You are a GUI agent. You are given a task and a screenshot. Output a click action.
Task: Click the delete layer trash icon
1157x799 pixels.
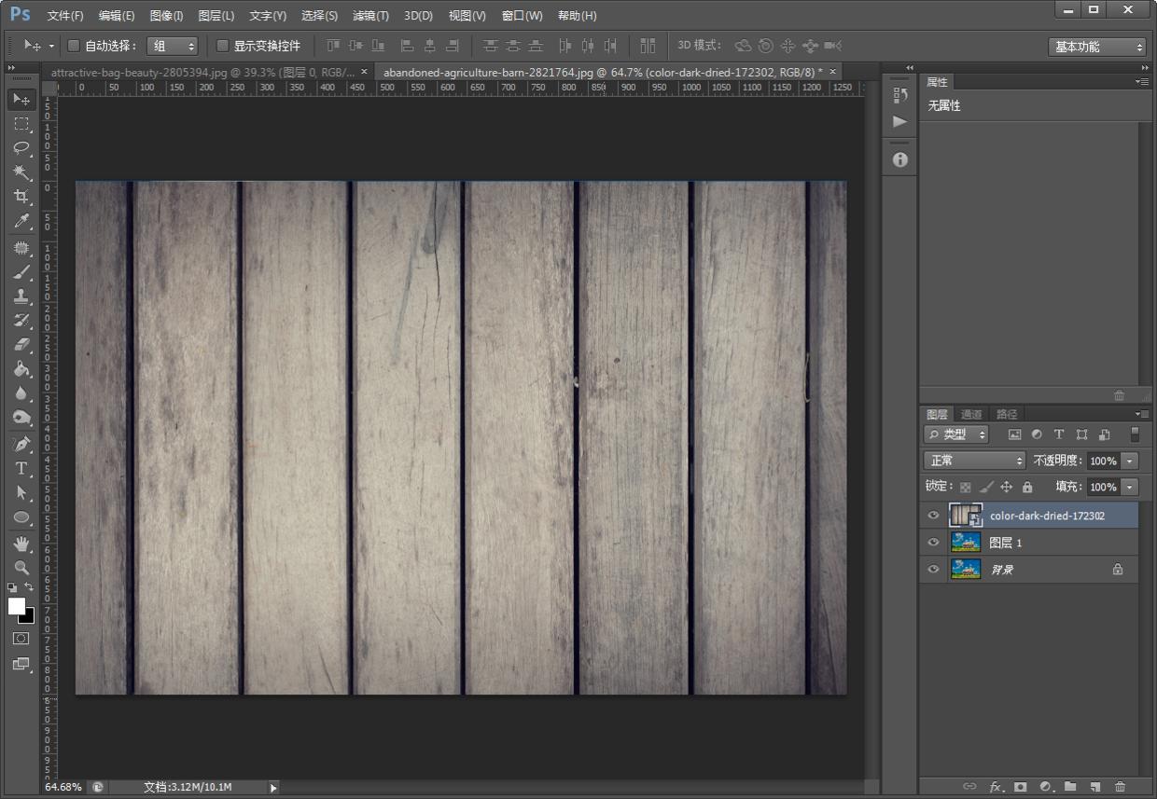pyautogui.click(x=1120, y=787)
